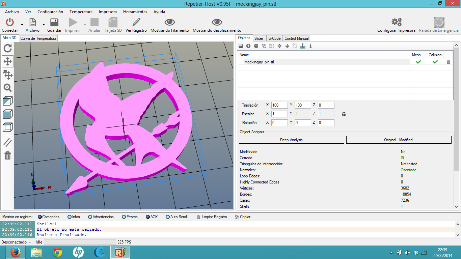The width and height of the screenshot is (461, 259).
Task: Select the move viewpoint tool
Action: pos(7,61)
